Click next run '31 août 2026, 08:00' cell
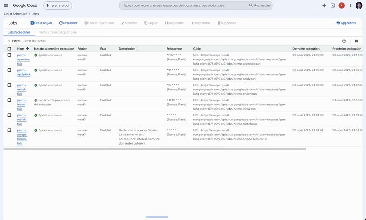The width and height of the screenshot is (366, 220). pyautogui.click(x=347, y=100)
